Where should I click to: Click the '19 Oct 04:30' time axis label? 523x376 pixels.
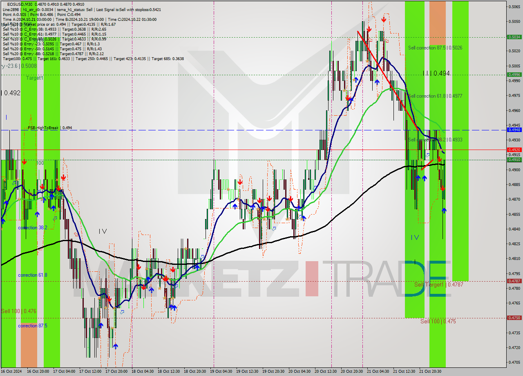[221, 372]
